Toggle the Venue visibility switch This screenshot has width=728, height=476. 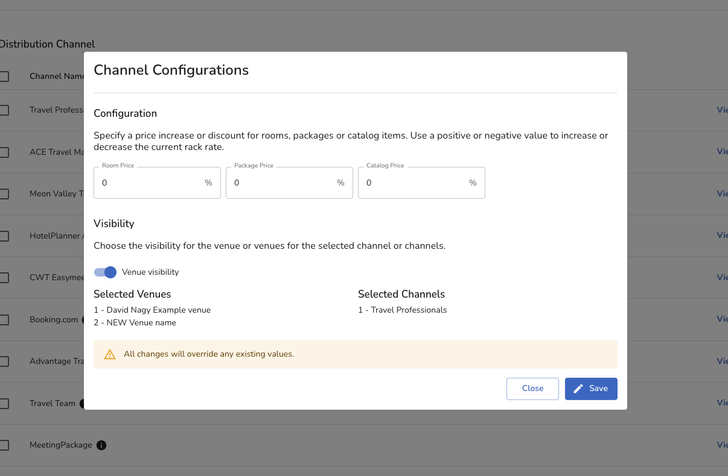pyautogui.click(x=106, y=272)
